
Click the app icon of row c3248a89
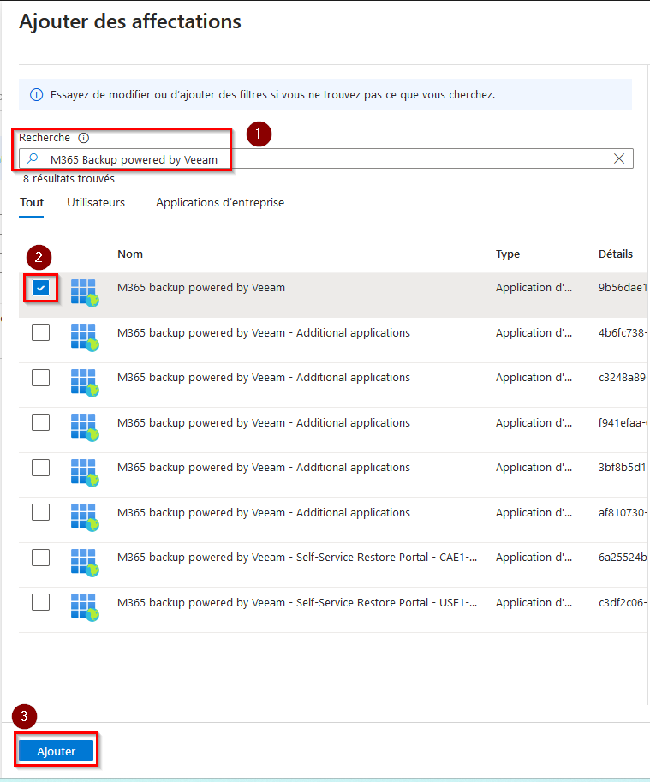click(x=85, y=383)
